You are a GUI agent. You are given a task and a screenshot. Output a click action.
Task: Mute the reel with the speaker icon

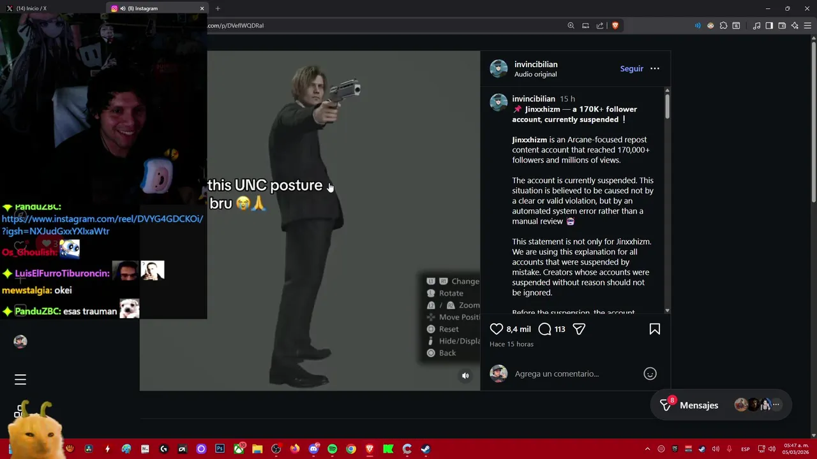tap(465, 376)
